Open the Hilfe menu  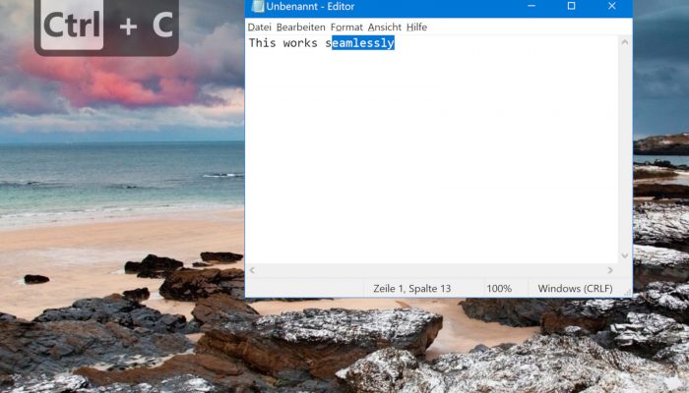pyautogui.click(x=416, y=28)
